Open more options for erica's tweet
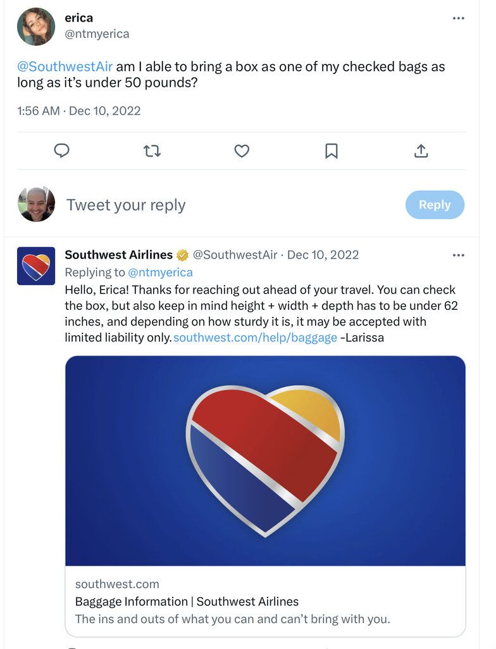The height and width of the screenshot is (649, 496). point(459,18)
